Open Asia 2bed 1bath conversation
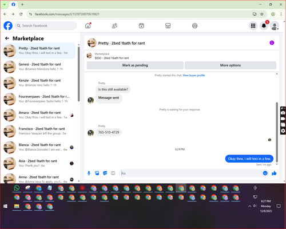Image resolution: width=286 pixels, height=229 pixels. click(39, 163)
